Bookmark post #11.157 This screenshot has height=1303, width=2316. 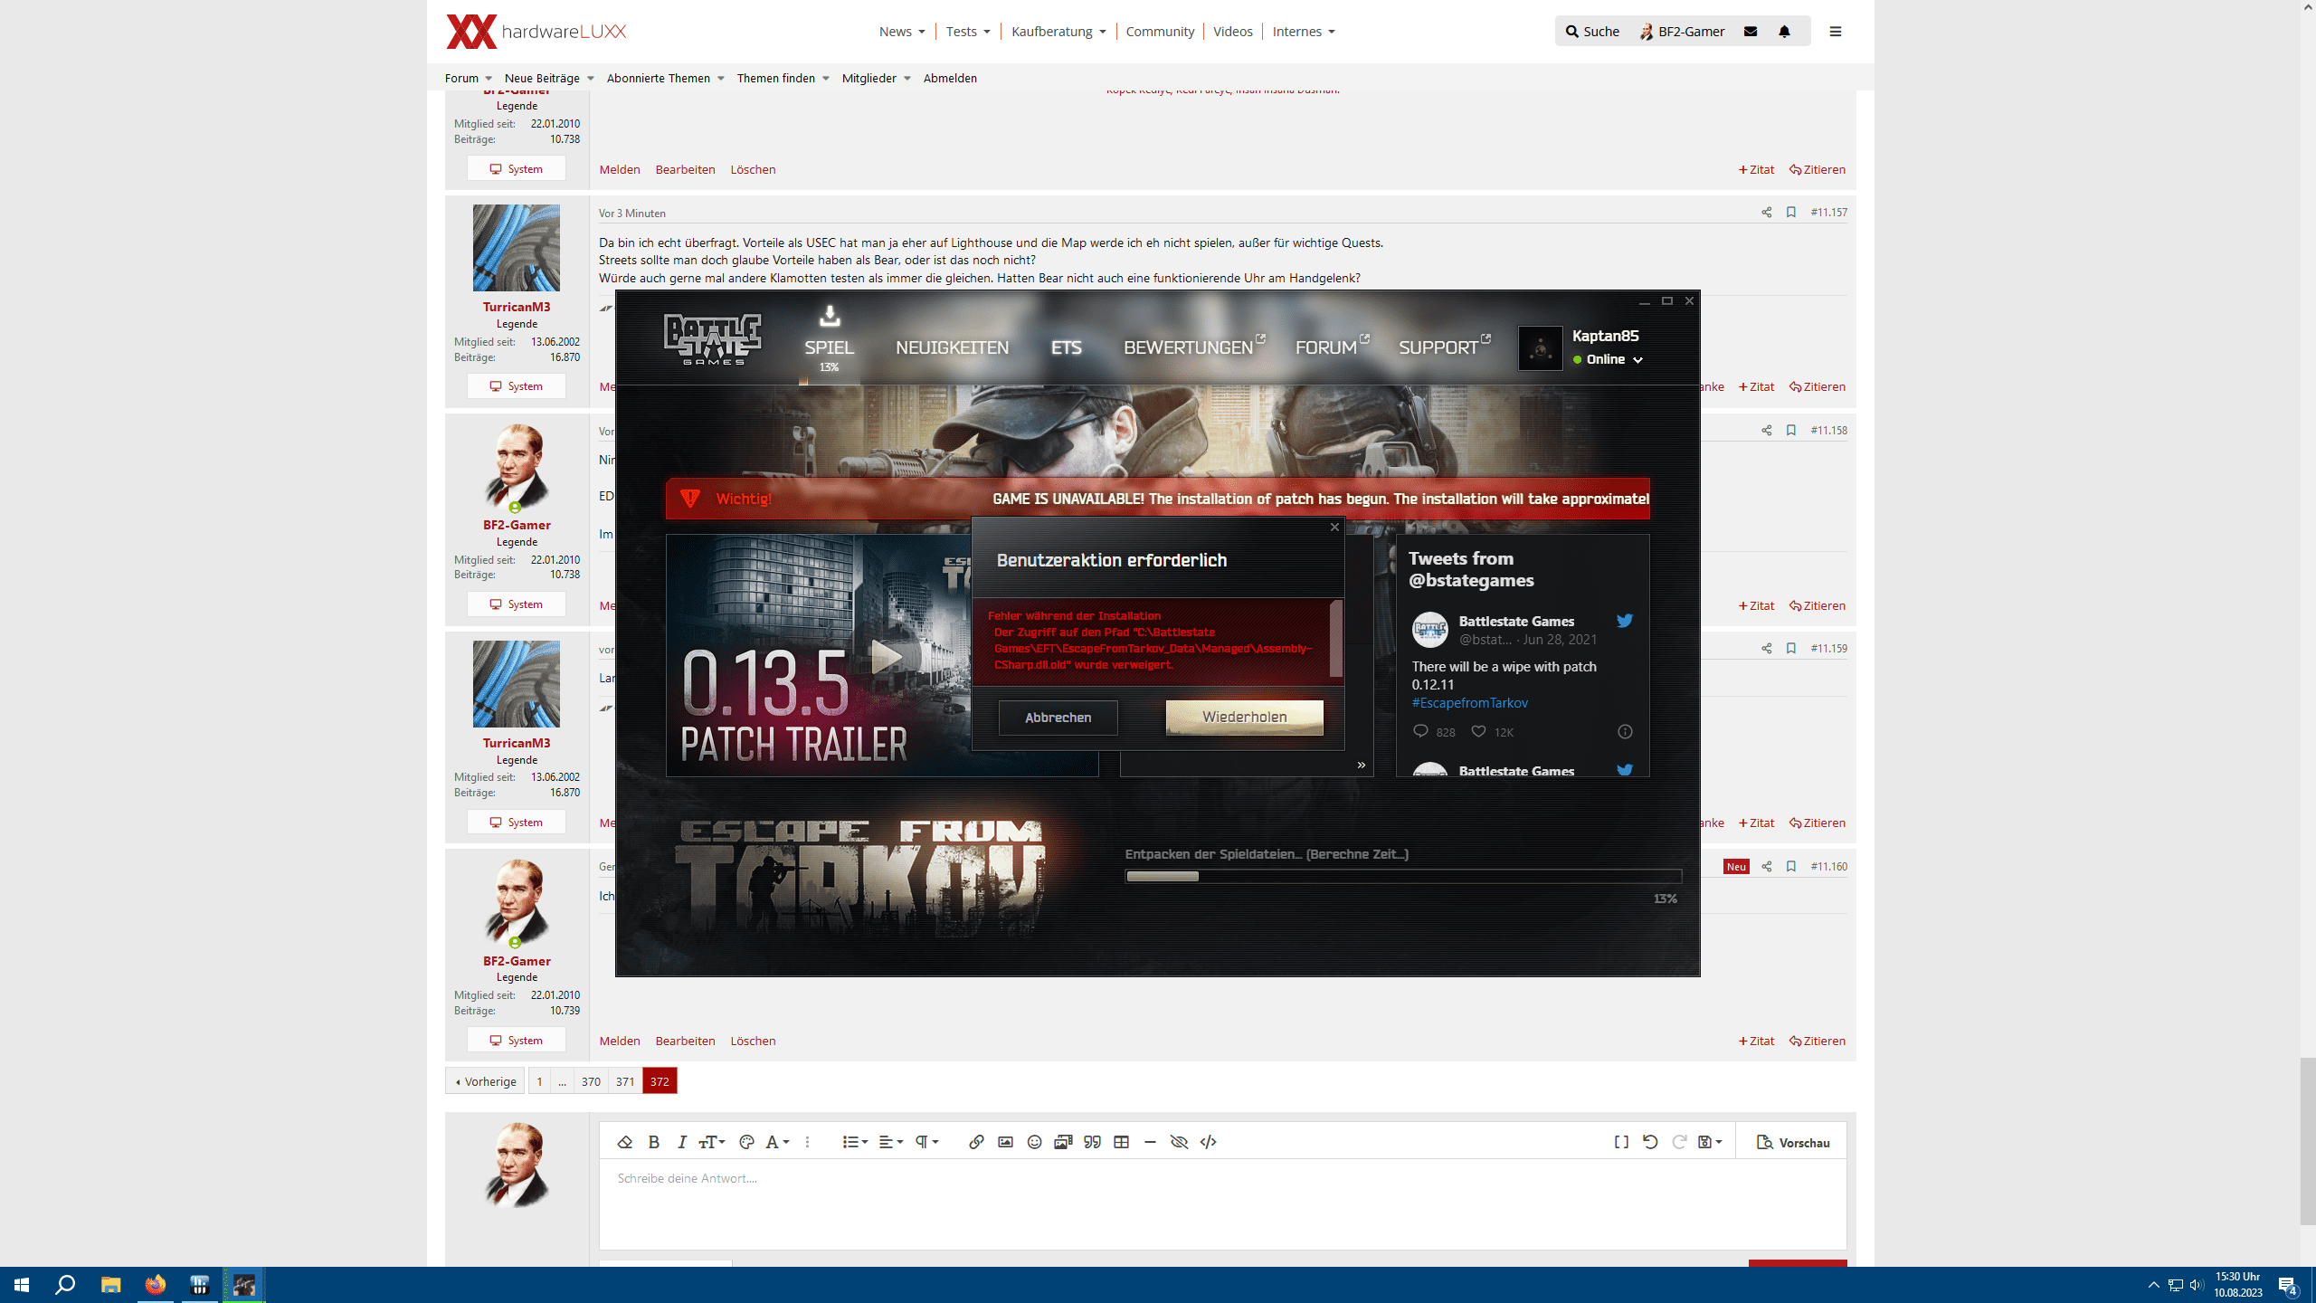pos(1790,212)
